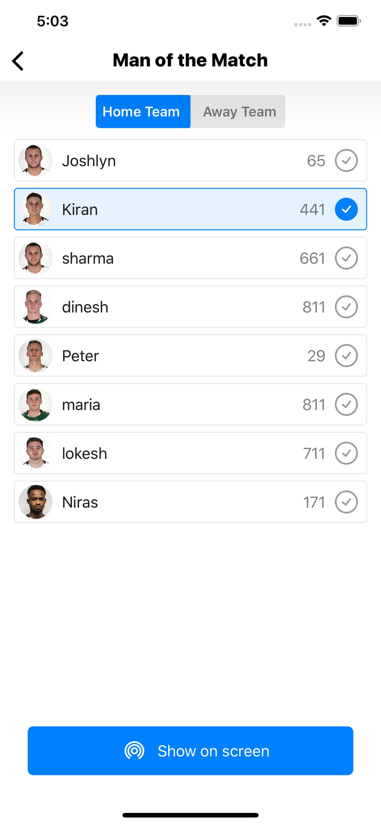This screenshot has width=381, height=825.
Task: Deselect Kiran's checkmark
Action: (x=346, y=209)
